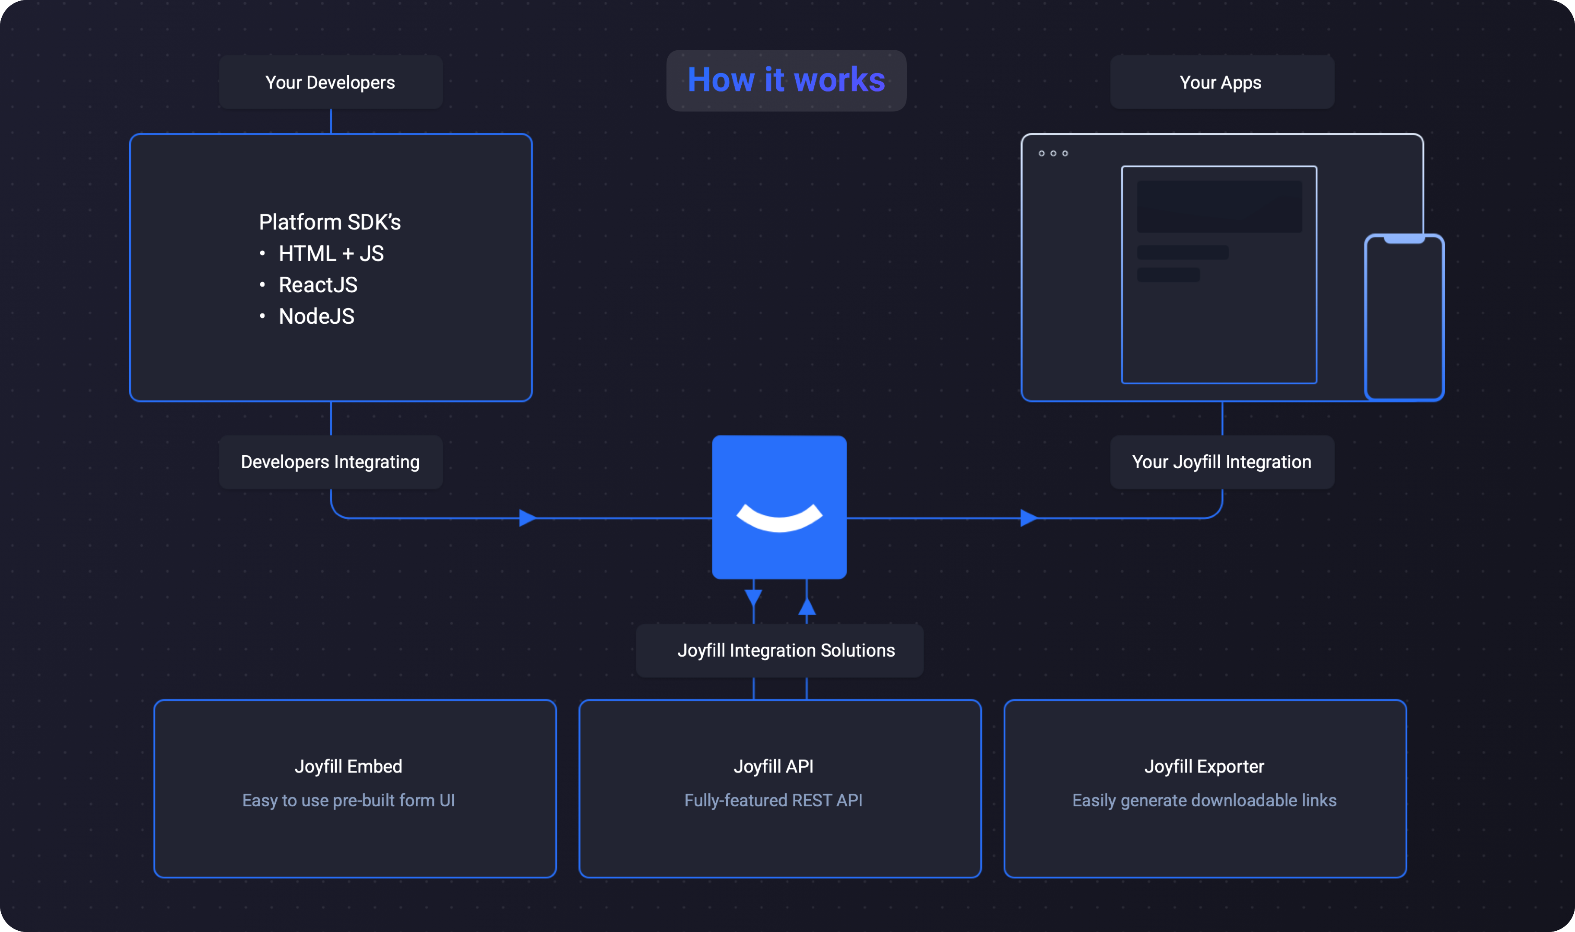Click the three window dots icon

pyautogui.click(x=1053, y=153)
